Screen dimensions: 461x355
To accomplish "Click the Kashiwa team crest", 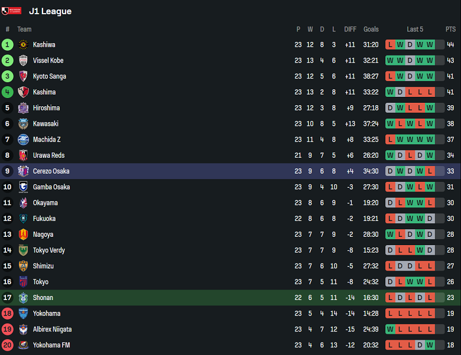I will coord(23,45).
